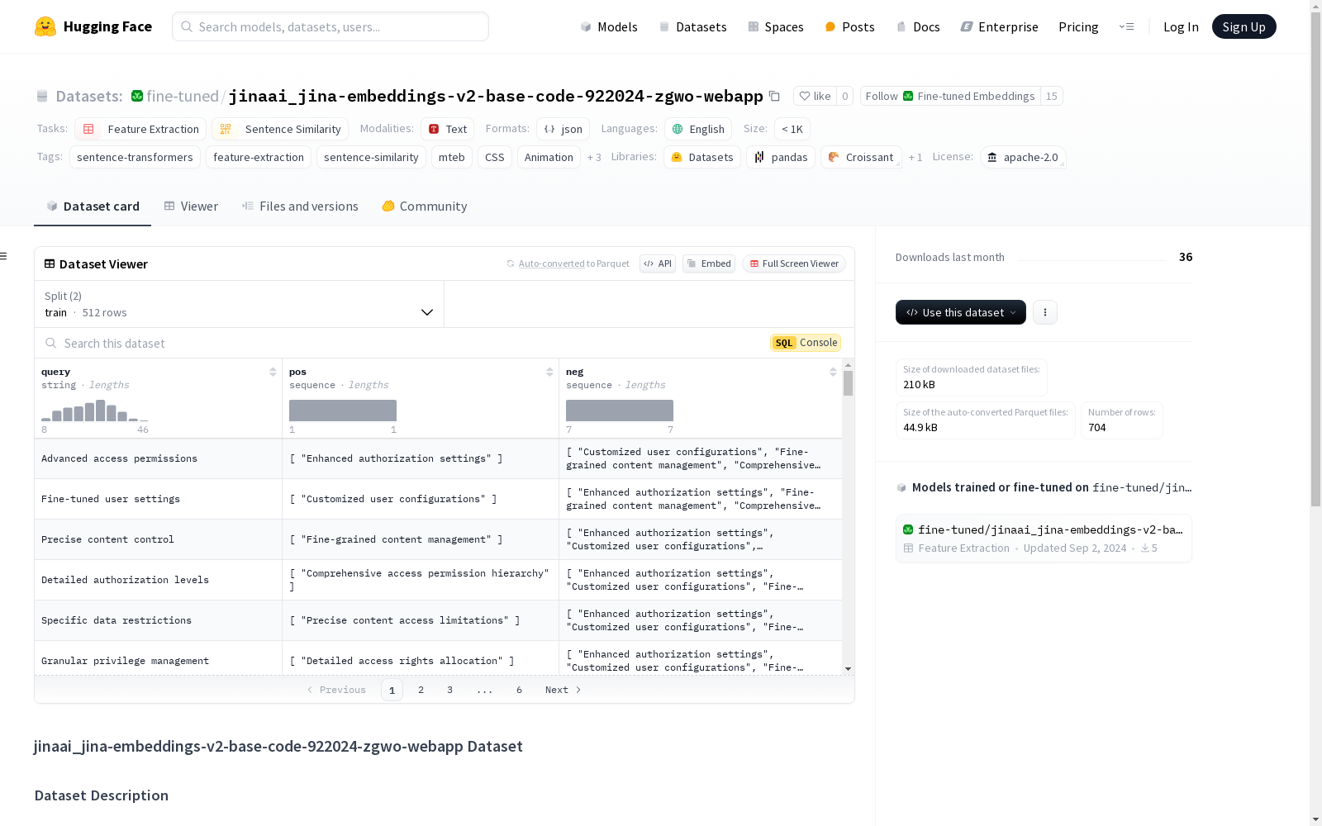Viewport: 1322px width, 826px height.
Task: Click the pandas library tag
Action: pyautogui.click(x=781, y=157)
